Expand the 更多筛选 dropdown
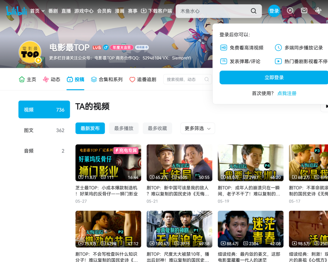The image size is (328, 262). pyautogui.click(x=198, y=128)
